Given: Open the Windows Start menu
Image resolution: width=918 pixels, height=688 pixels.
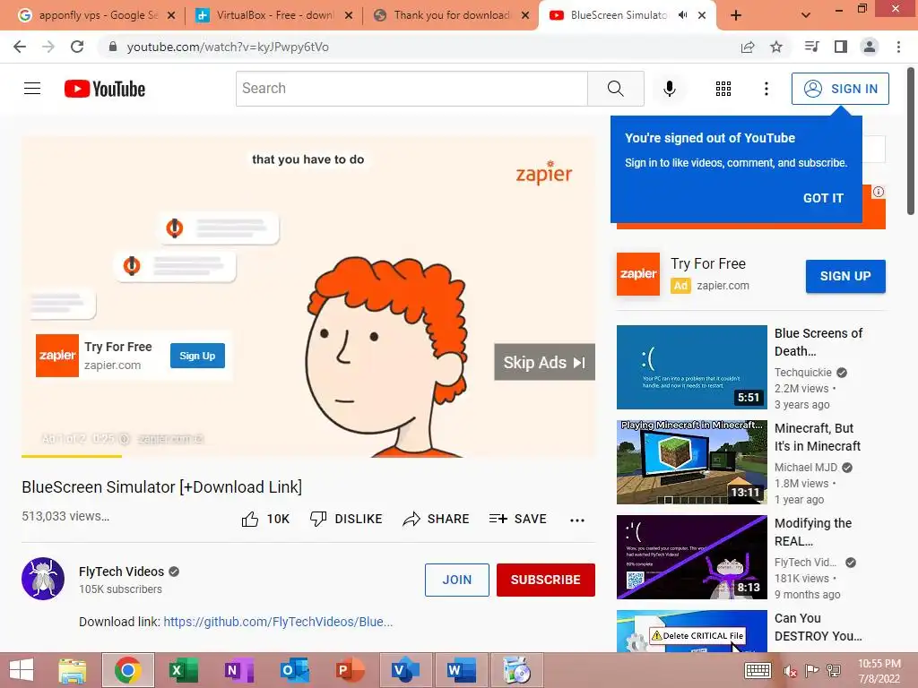Looking at the screenshot, I should tap(22, 670).
